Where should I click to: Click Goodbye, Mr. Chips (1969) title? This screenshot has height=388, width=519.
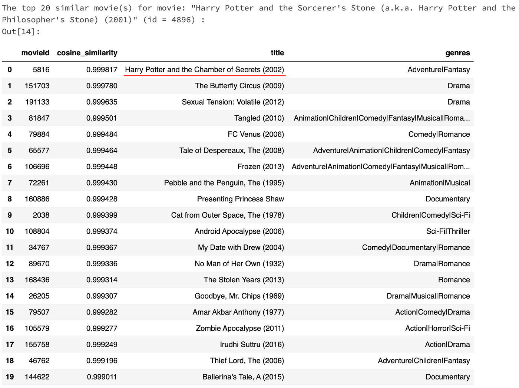click(x=239, y=296)
